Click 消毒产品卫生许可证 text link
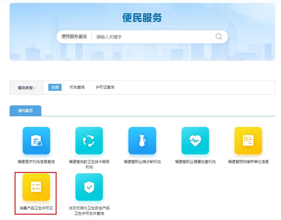 click(36, 208)
